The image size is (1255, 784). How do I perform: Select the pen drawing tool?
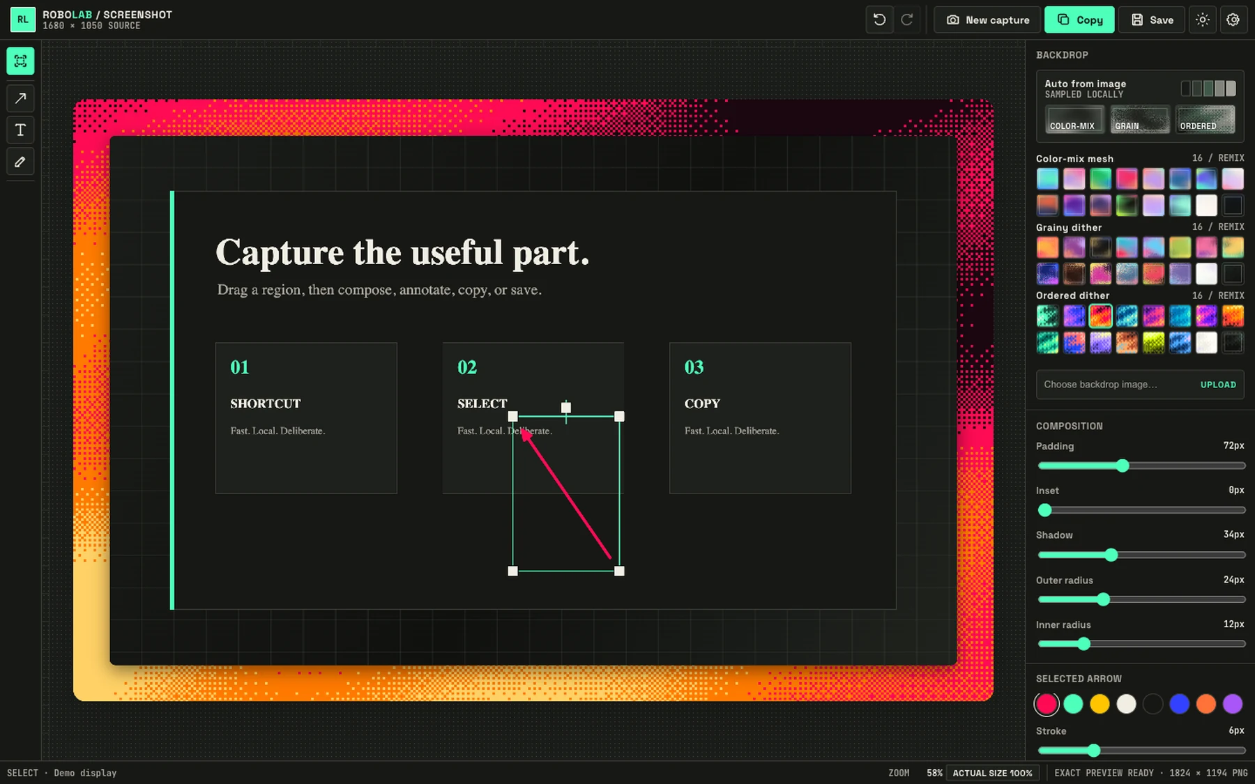20,162
